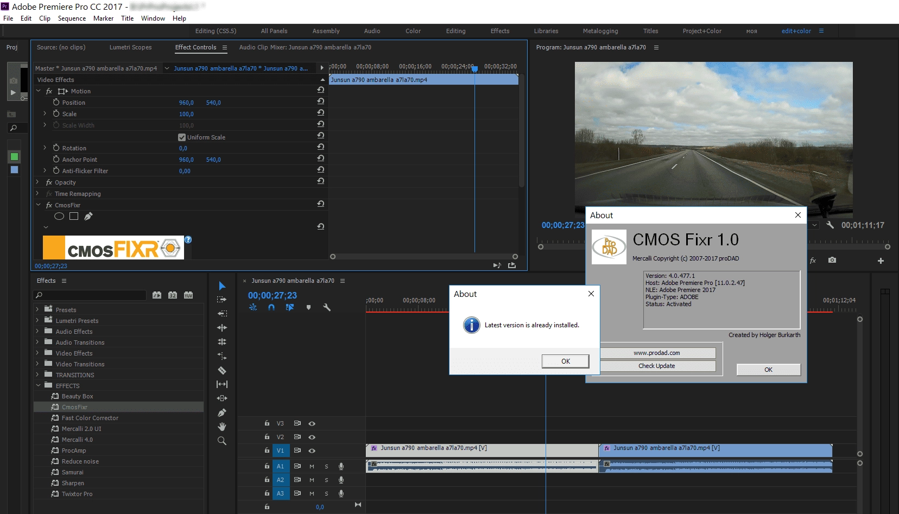This screenshot has width=899, height=514.
Task: Expand the Scale parameter
Action: pos(45,113)
